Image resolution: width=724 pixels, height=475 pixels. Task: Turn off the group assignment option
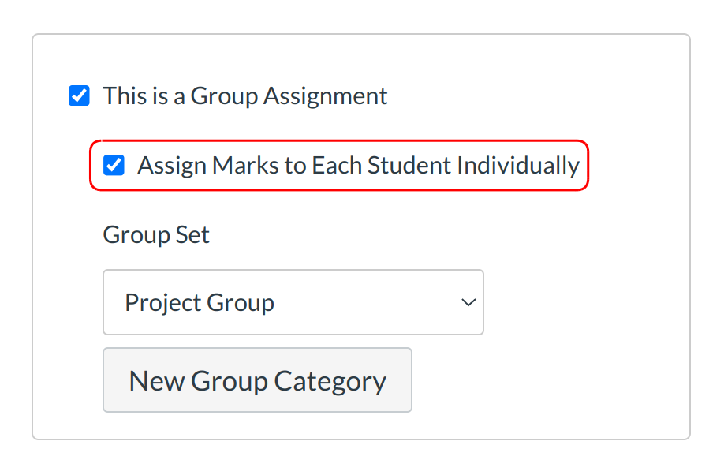coord(79,96)
